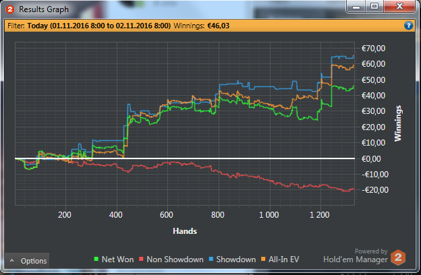The height and width of the screenshot is (275, 421).
Task: Click the -€20,00 axis label
Action: (375, 190)
